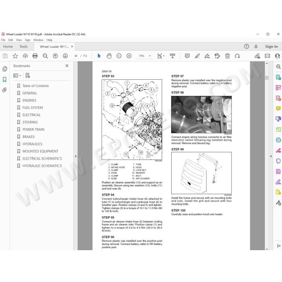Expand right pane with bottom arrow icon

[x=279, y=246]
